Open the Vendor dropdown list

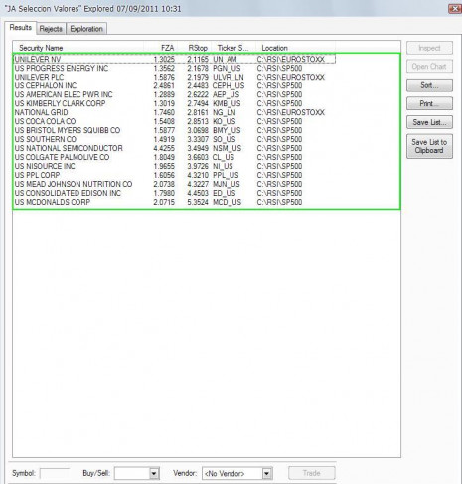(x=267, y=473)
